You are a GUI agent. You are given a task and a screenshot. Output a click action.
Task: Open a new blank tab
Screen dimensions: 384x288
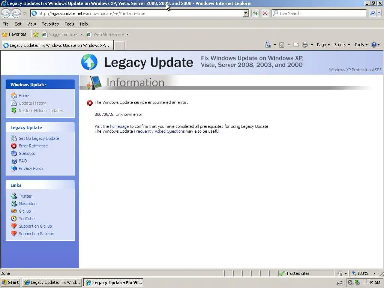point(120,45)
